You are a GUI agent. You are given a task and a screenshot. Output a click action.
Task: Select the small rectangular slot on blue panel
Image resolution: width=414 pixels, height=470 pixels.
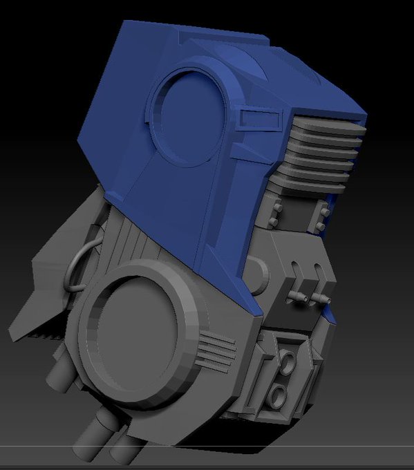(261, 120)
